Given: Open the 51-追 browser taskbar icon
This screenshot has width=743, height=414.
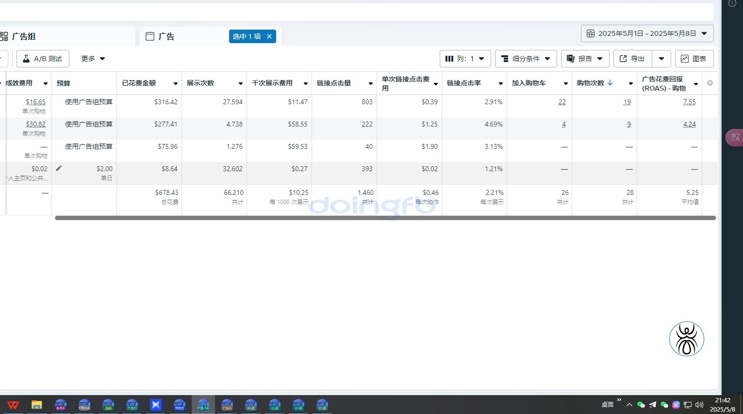Looking at the screenshot, I should click(322, 405).
